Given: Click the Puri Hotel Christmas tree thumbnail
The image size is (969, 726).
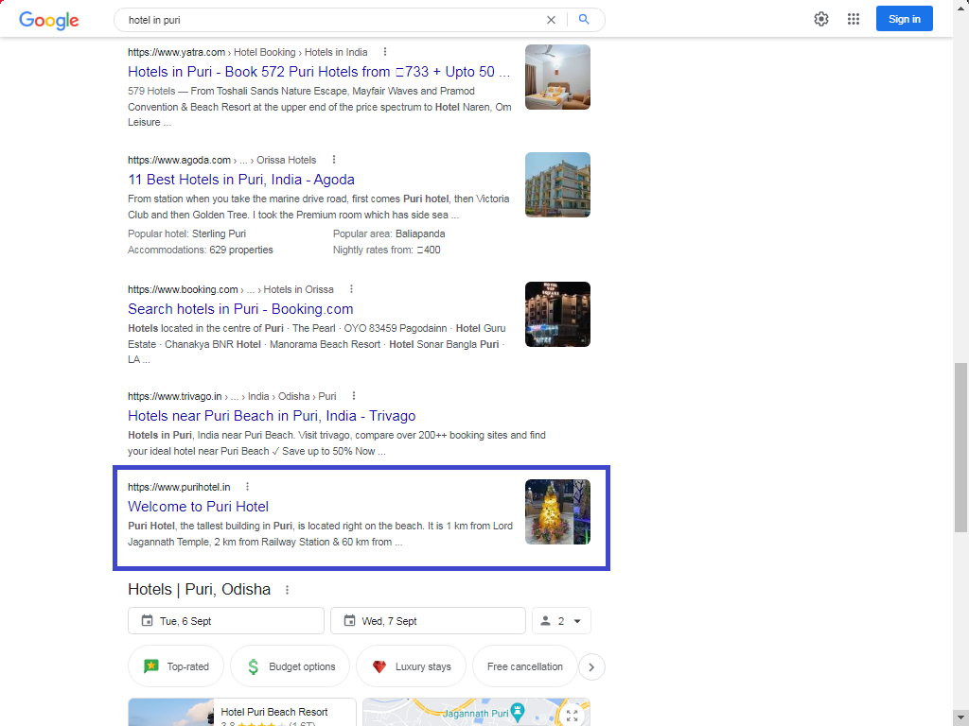Looking at the screenshot, I should pos(557,511).
